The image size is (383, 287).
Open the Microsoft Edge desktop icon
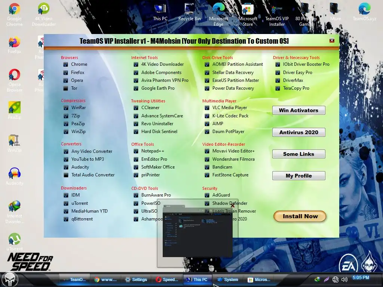218,15
